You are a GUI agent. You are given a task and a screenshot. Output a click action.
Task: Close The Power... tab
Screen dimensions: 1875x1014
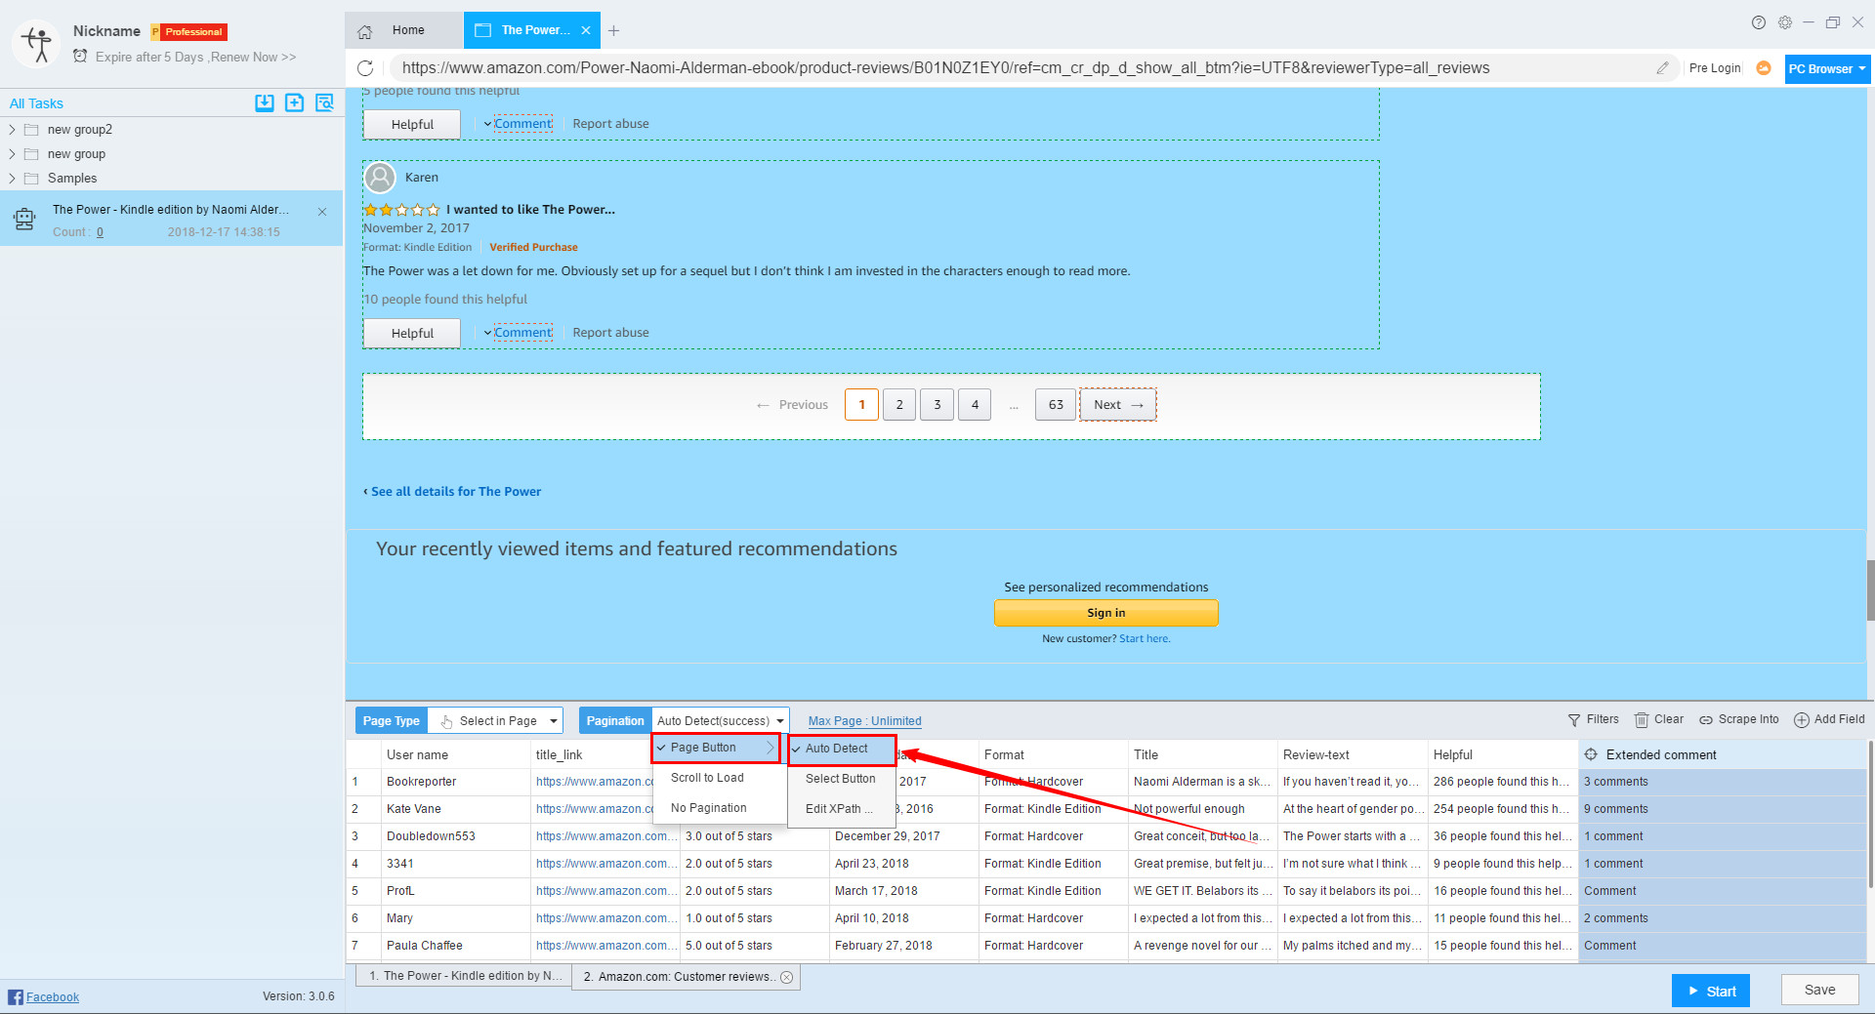[x=586, y=30]
